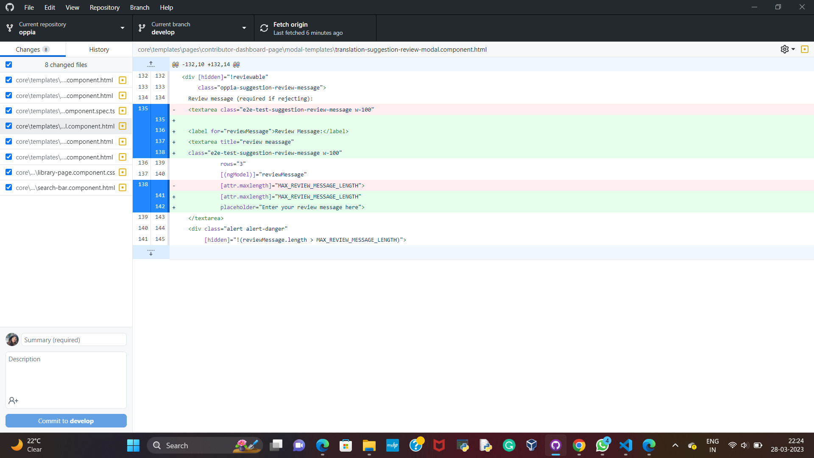The width and height of the screenshot is (814, 458).
Task: Open the Branch menu
Action: pyautogui.click(x=139, y=7)
